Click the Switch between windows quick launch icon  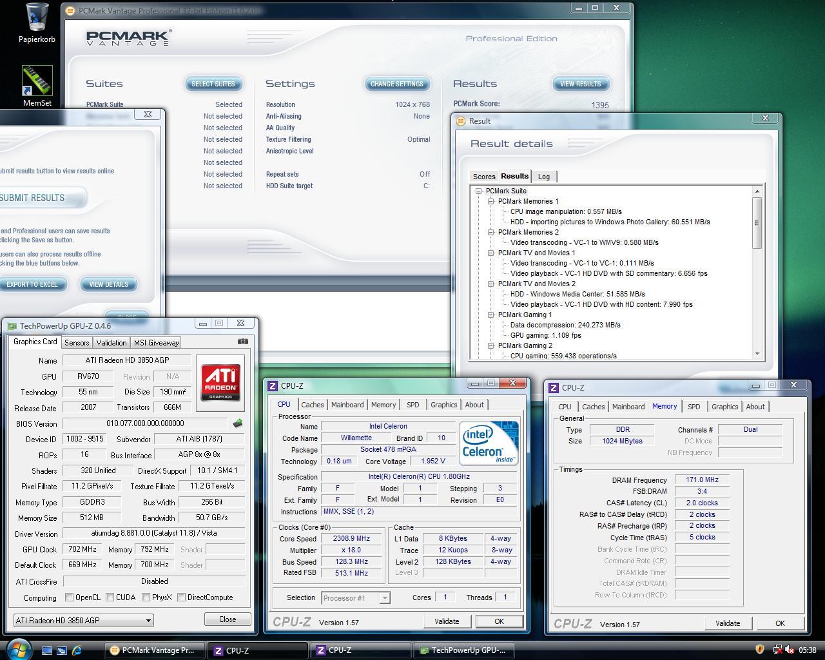[62, 650]
